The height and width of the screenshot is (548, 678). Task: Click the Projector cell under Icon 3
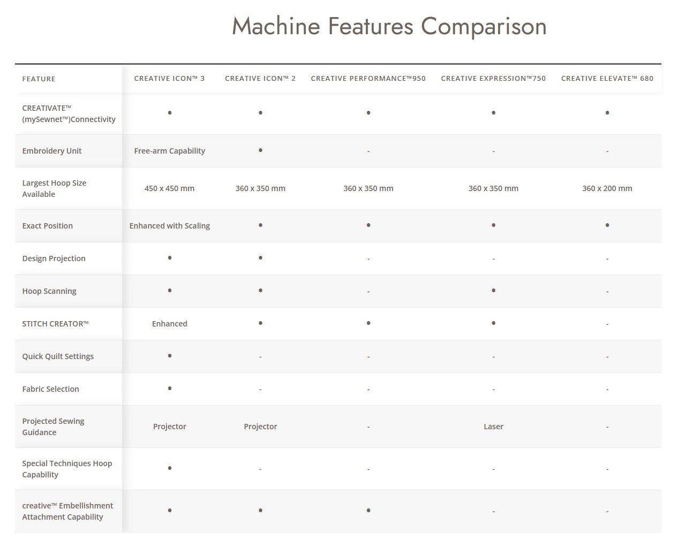point(169,427)
